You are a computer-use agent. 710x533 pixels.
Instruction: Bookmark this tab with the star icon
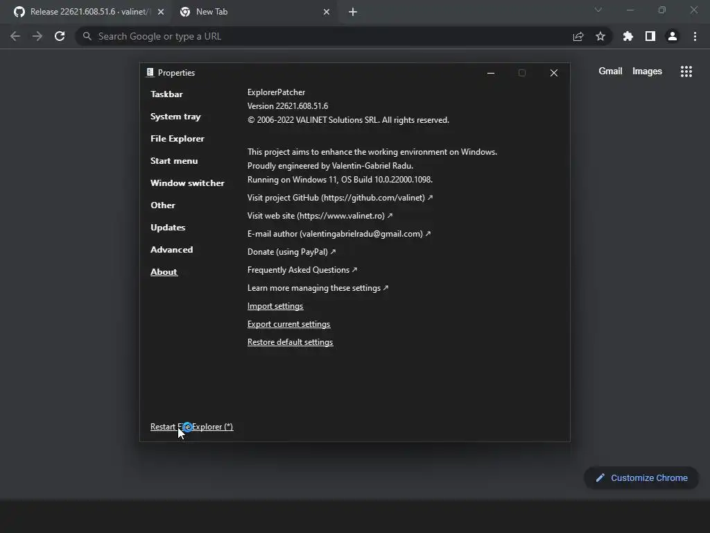[x=600, y=36]
